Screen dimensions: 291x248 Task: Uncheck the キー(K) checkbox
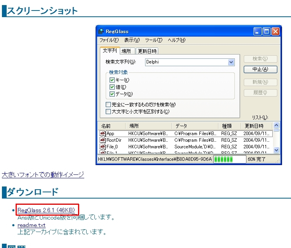[x=112, y=80]
